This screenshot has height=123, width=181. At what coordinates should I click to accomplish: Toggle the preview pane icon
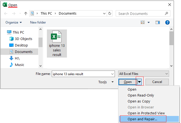click(158, 22)
